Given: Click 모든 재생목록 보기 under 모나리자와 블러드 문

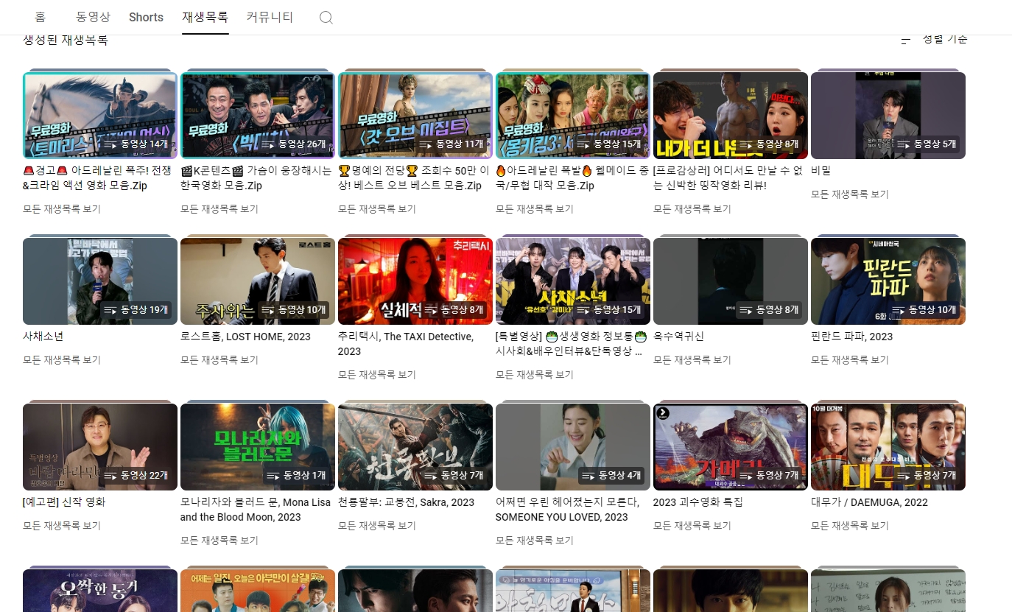Looking at the screenshot, I should [219, 541].
